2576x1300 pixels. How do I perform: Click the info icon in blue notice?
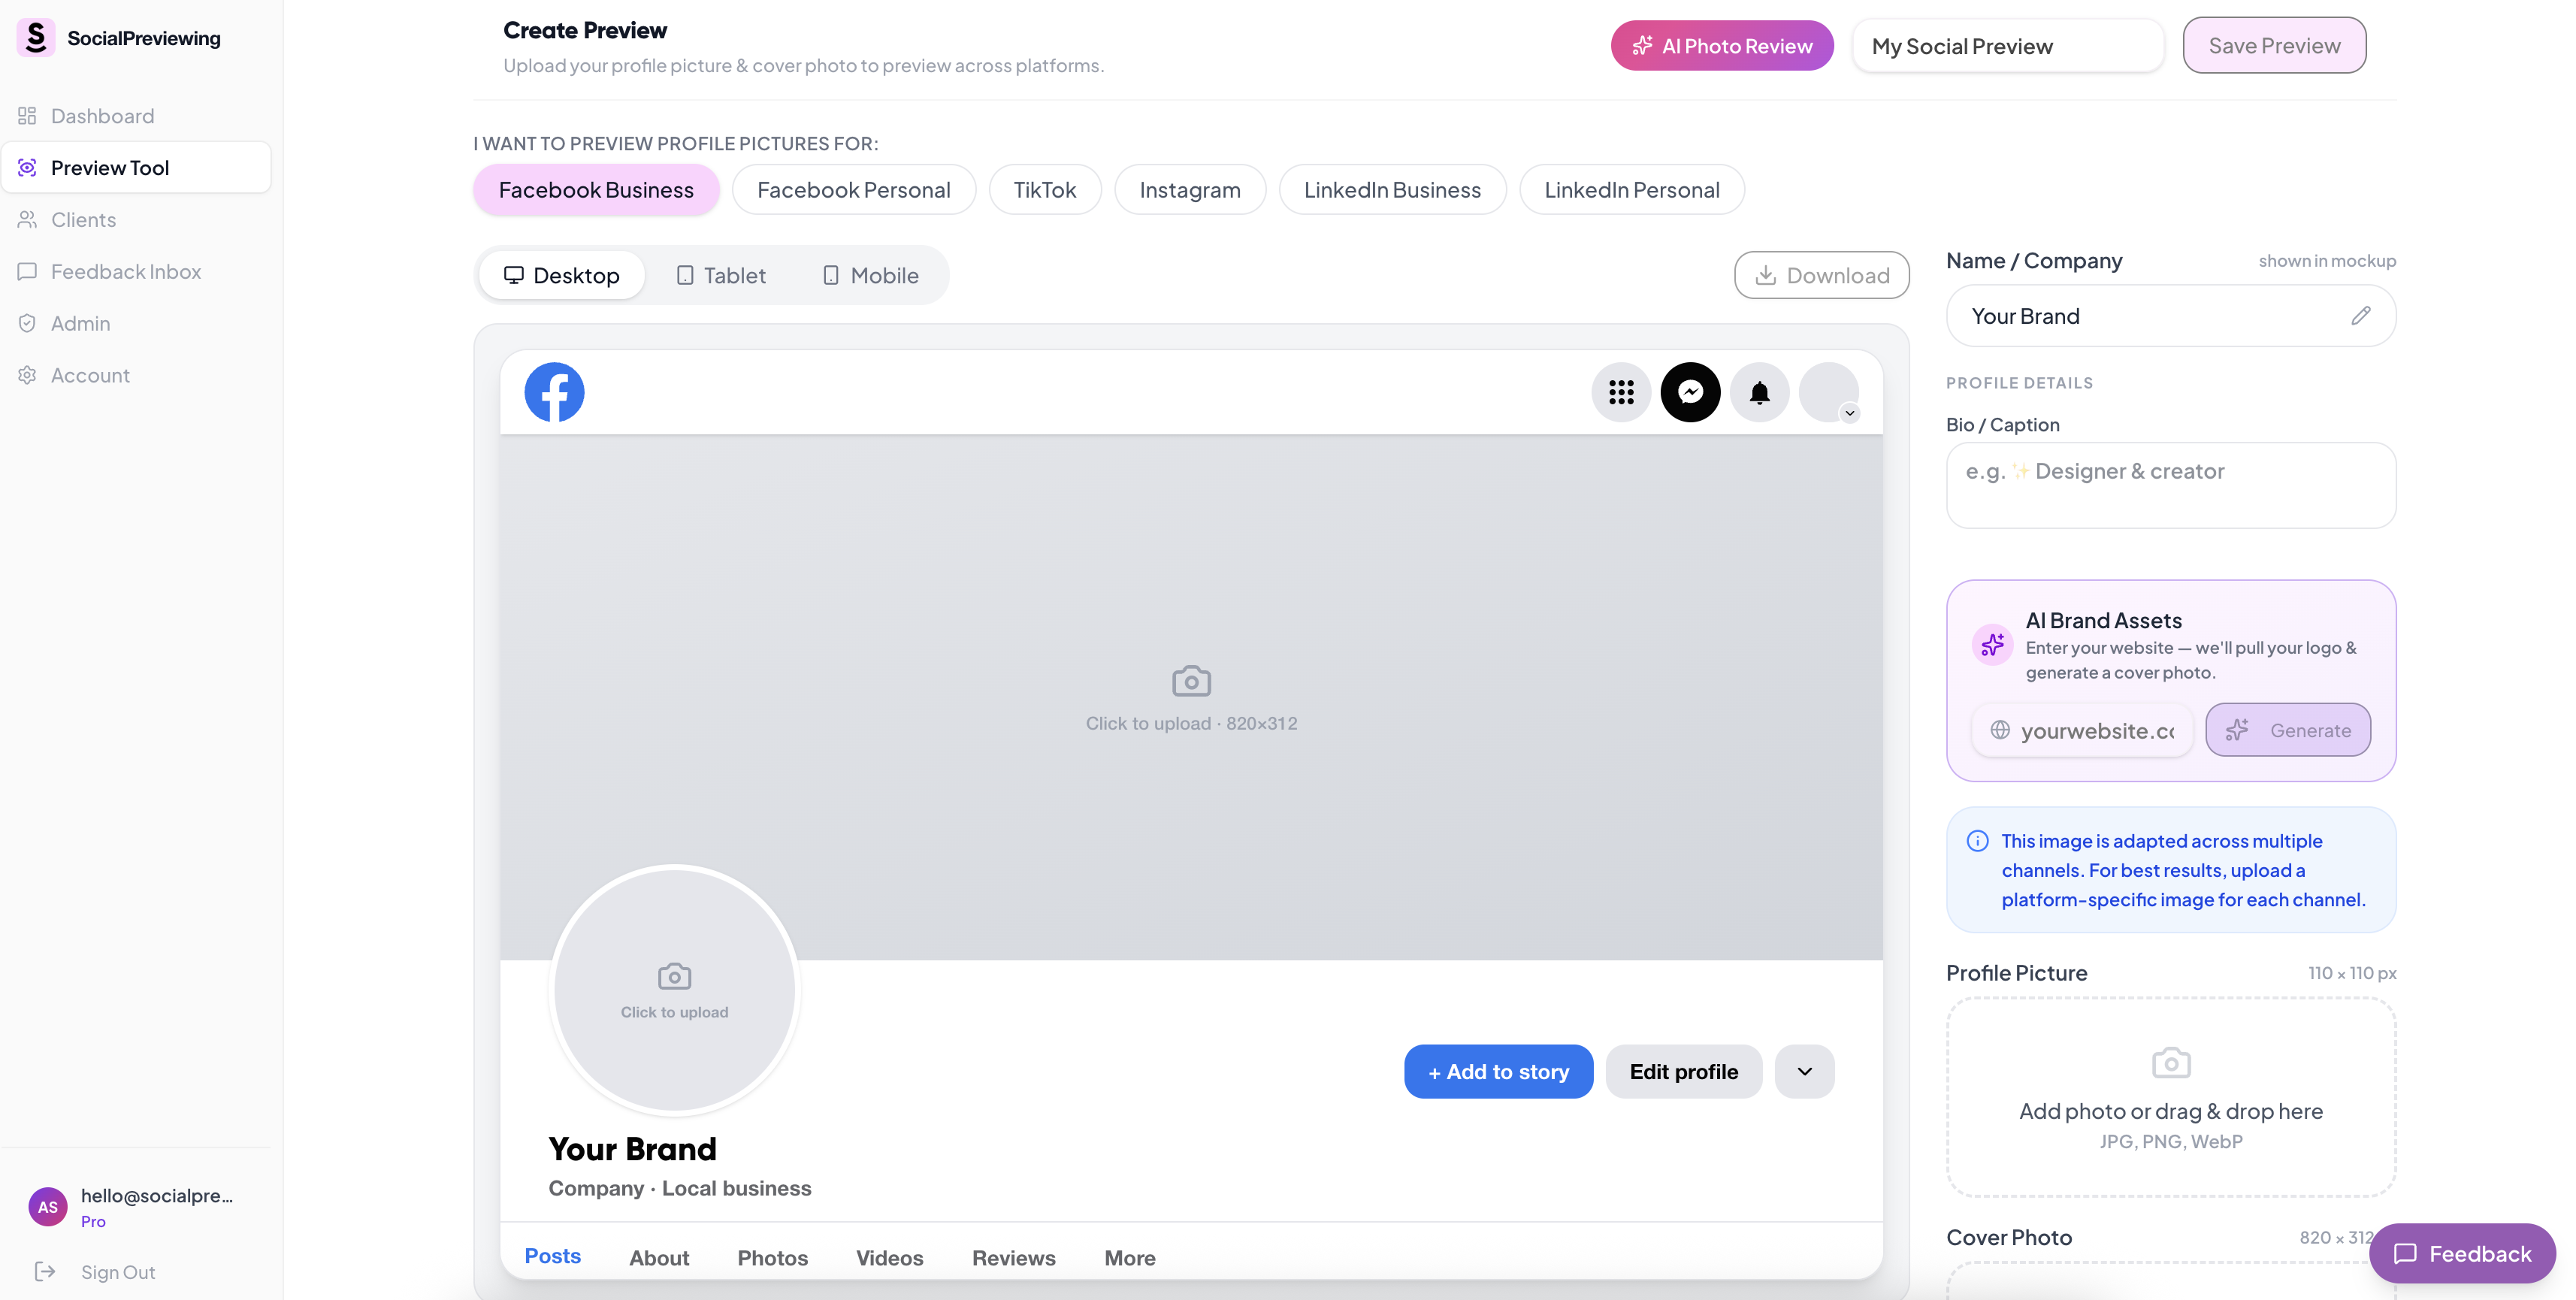pos(1977,841)
